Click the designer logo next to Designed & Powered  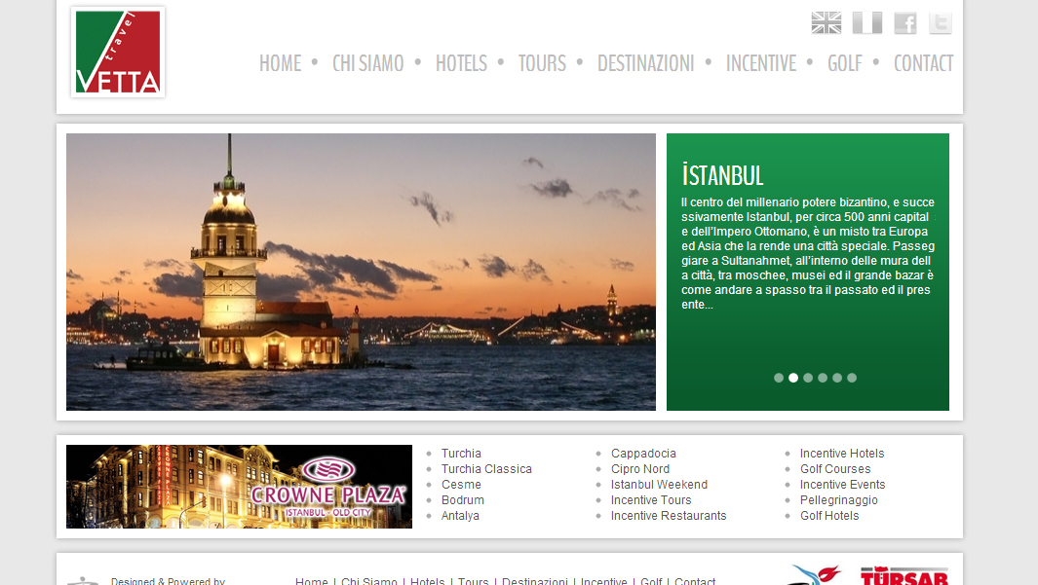83,580
